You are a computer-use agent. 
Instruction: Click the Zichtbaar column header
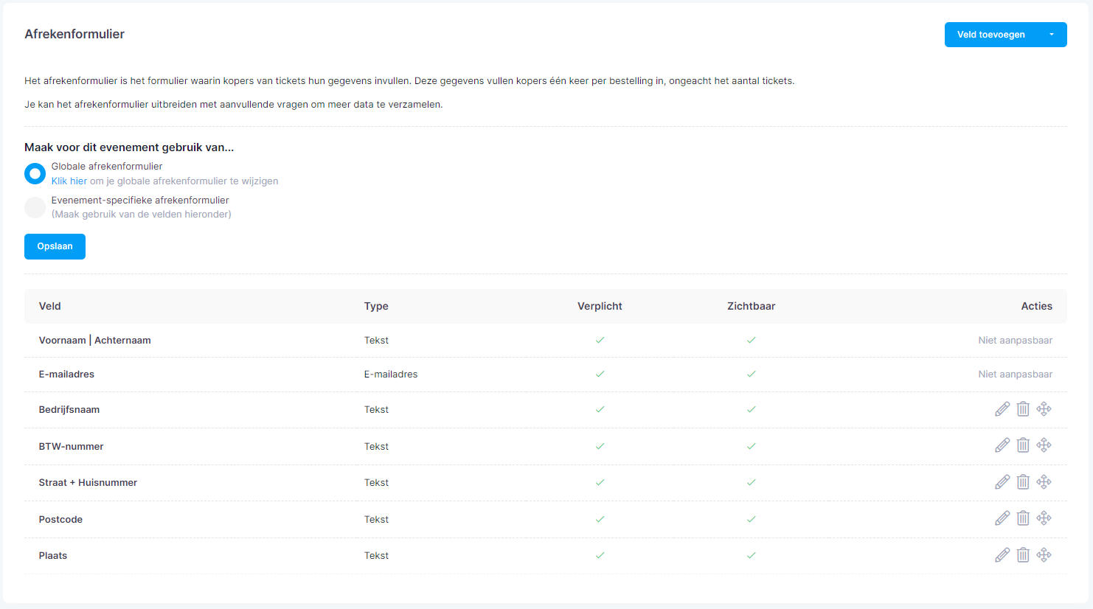pos(751,306)
